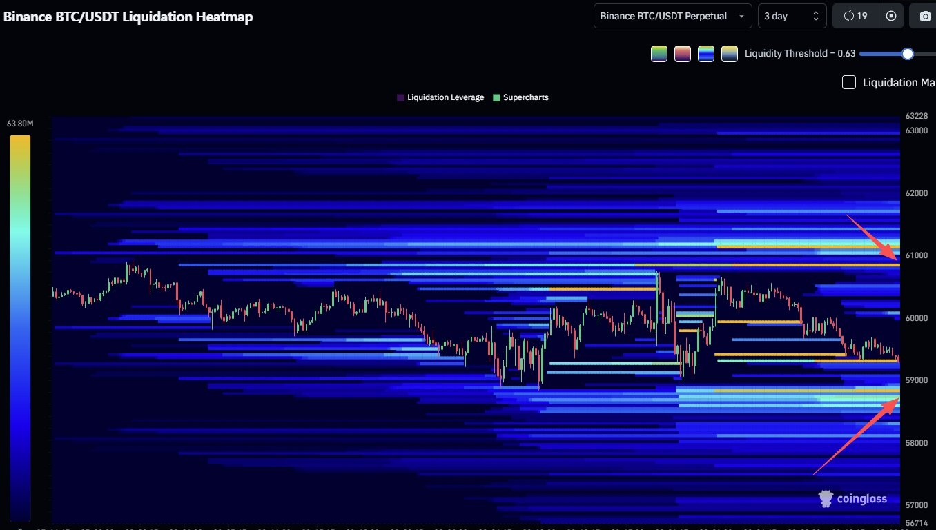The height and width of the screenshot is (530, 936).
Task: Click the "Liquidity Threshold = 0.63" label
Action: [800, 54]
